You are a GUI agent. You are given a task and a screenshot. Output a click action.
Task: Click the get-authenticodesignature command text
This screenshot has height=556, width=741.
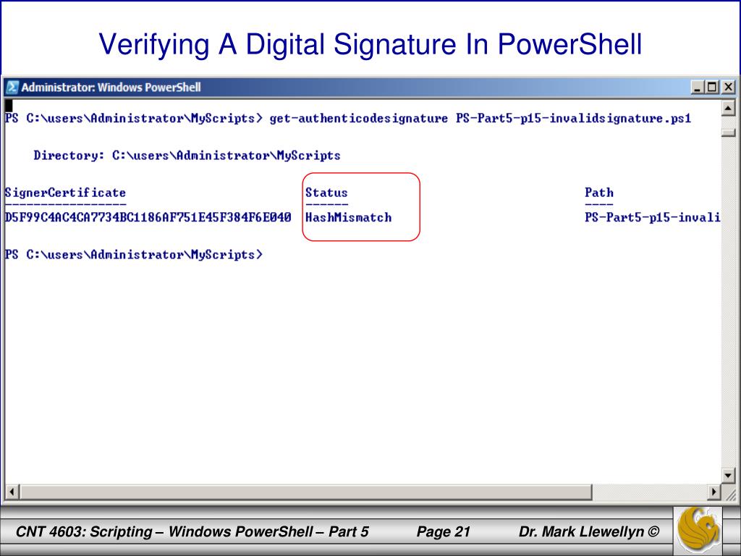[x=358, y=118]
